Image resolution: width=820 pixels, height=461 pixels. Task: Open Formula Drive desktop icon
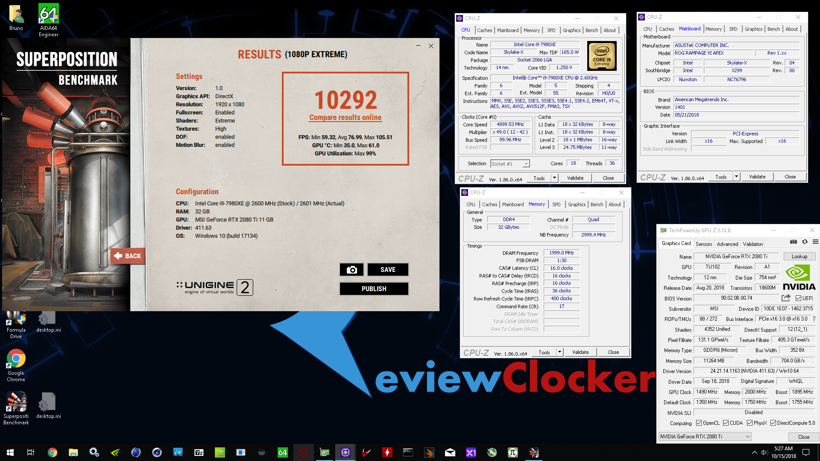pos(16,325)
